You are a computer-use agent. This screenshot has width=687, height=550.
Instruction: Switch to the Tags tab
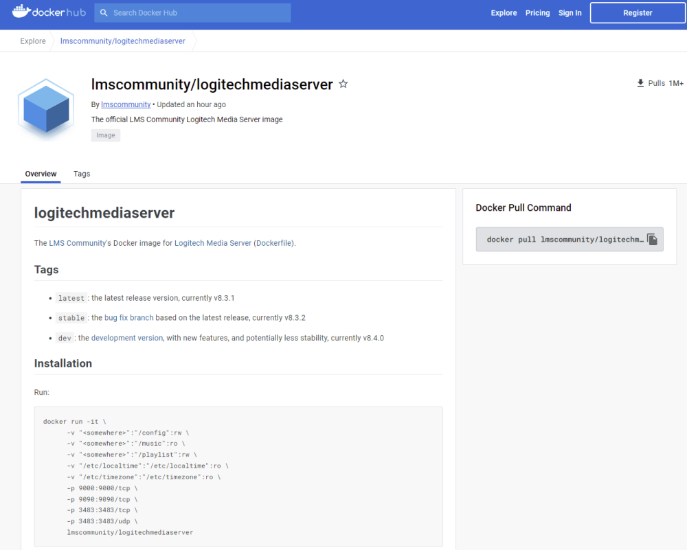pos(82,174)
